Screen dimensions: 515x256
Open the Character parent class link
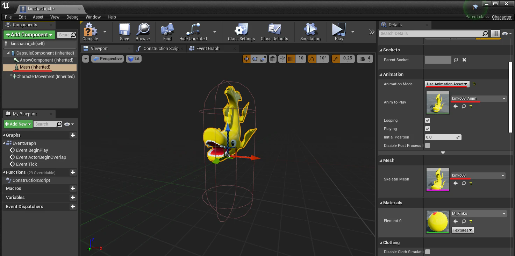(502, 17)
